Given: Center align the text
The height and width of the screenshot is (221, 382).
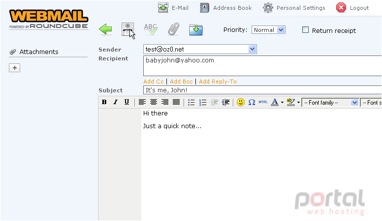Looking at the screenshot, I should [154, 102].
